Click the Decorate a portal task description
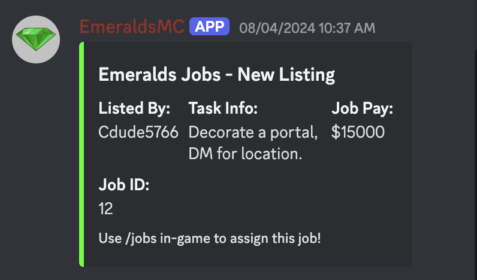This screenshot has height=280, width=477. tap(253, 133)
